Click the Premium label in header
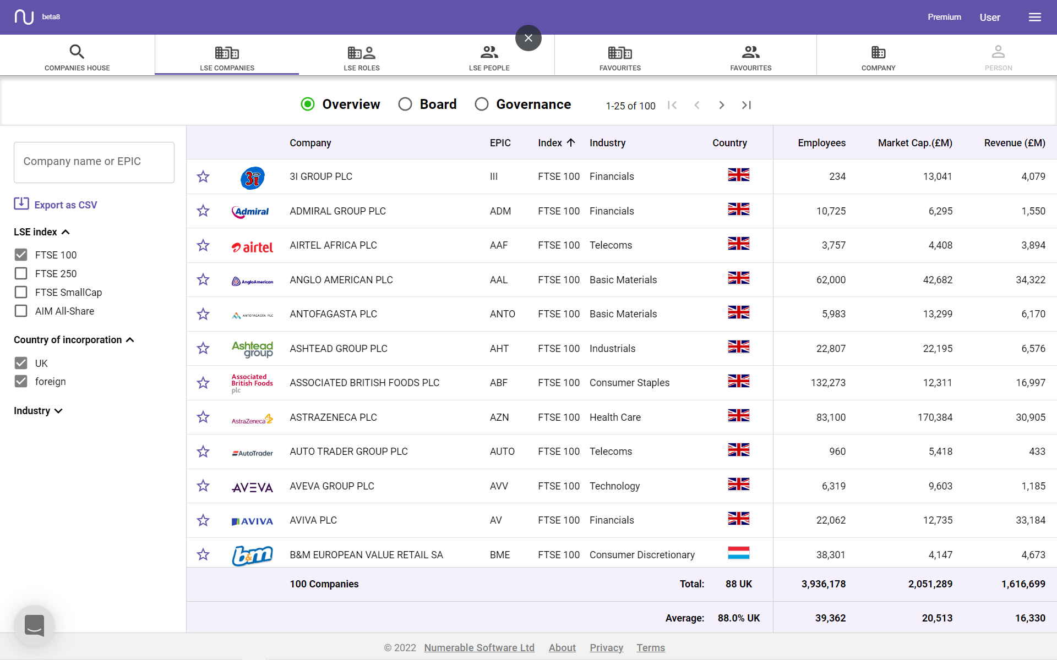Viewport: 1057px width, 660px height. pyautogui.click(x=944, y=17)
